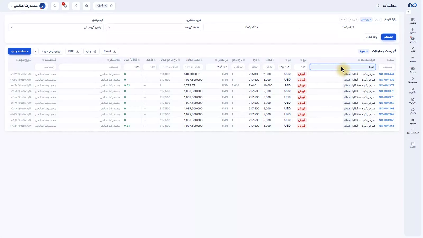Screen dimensions: 423x238
Task: Create a new trade with معامله جدید
Action: click(x=20, y=51)
